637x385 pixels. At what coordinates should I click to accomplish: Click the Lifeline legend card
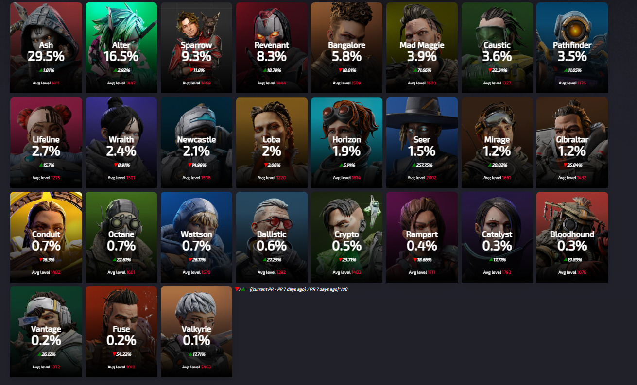pos(46,142)
